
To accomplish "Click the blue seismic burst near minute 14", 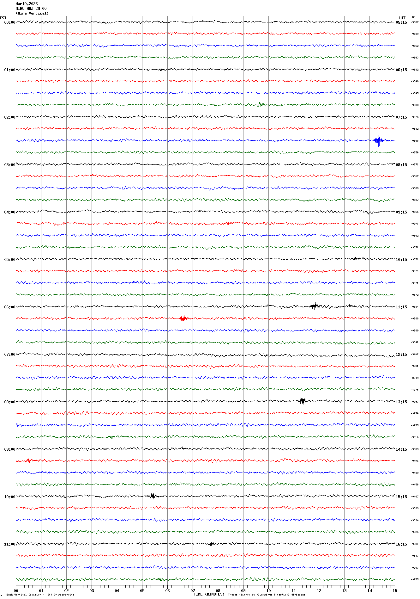I will tap(378, 140).
